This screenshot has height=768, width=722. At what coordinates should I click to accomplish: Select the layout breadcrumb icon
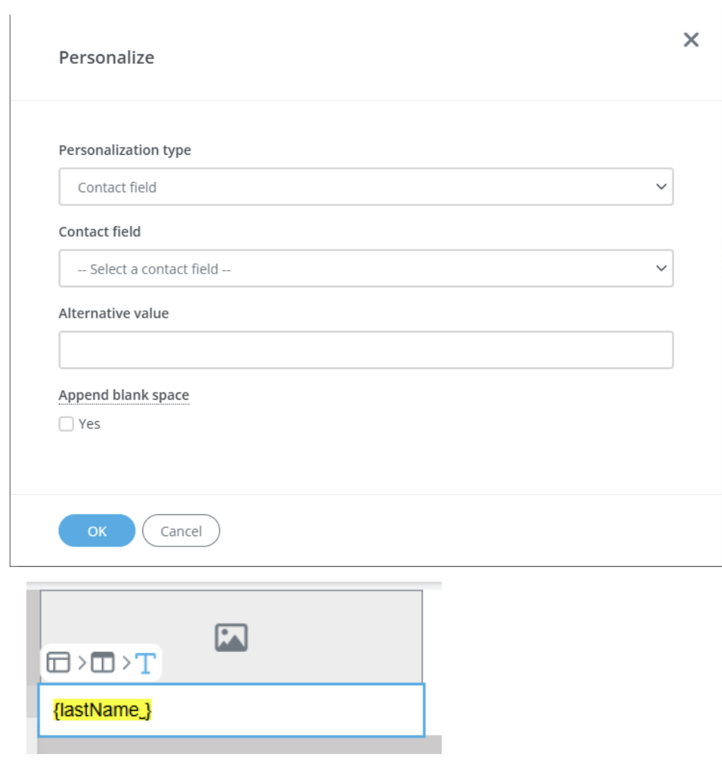(58, 662)
